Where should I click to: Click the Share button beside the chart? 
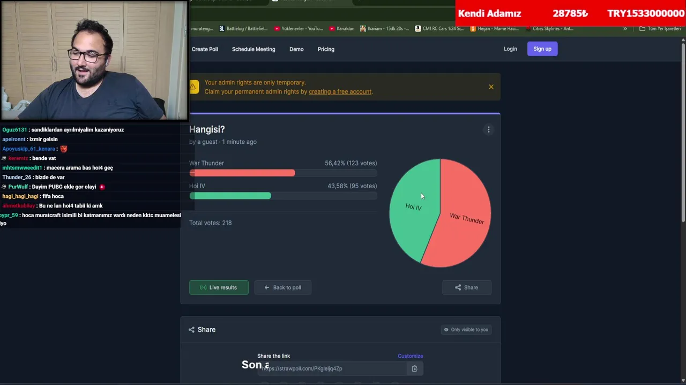pyautogui.click(x=467, y=287)
